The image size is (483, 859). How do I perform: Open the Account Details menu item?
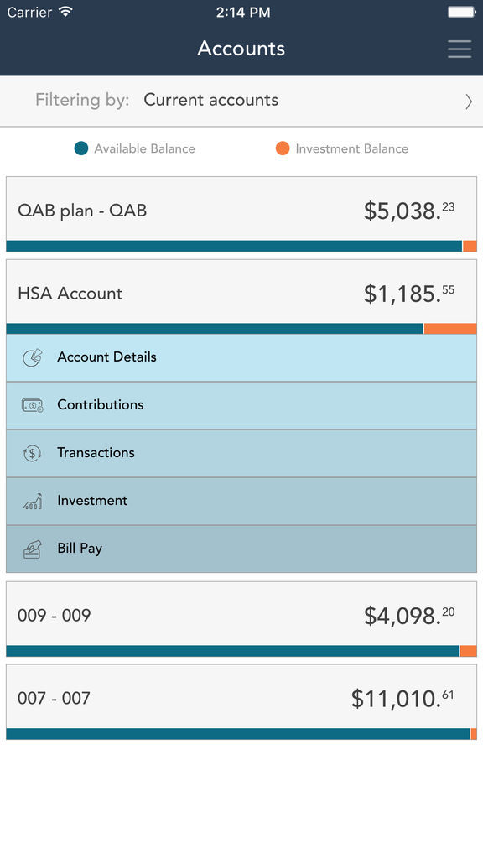pos(241,357)
